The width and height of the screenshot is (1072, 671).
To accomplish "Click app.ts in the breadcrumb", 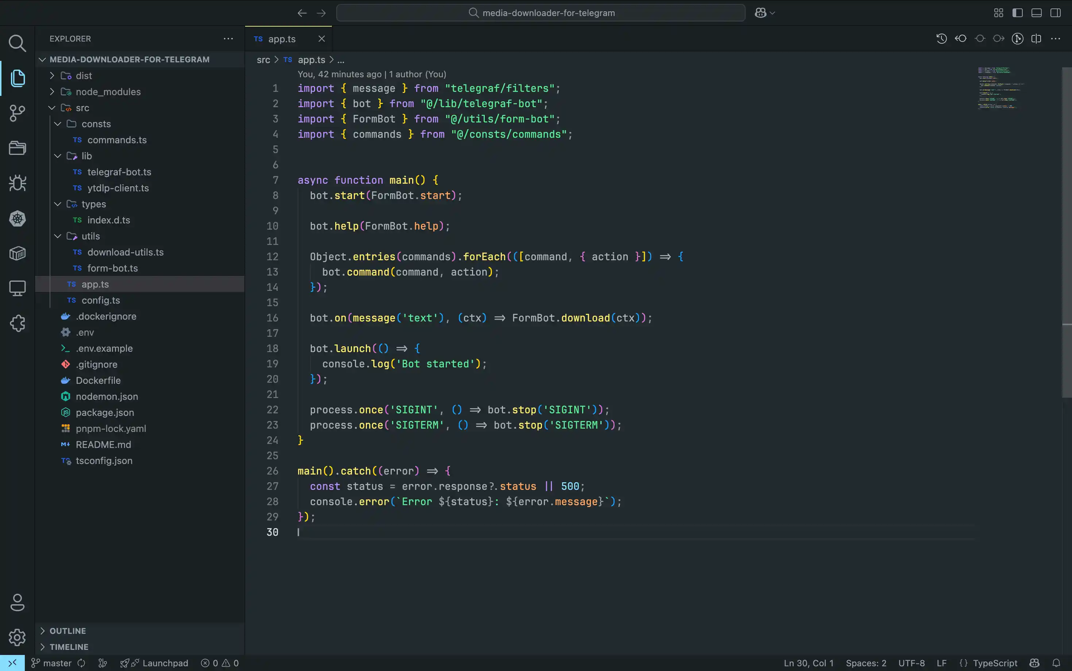I will coord(311,60).
